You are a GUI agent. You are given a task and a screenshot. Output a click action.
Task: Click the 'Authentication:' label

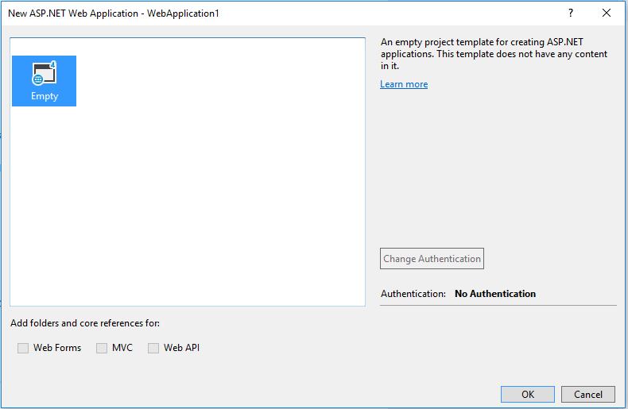pyautogui.click(x=413, y=294)
